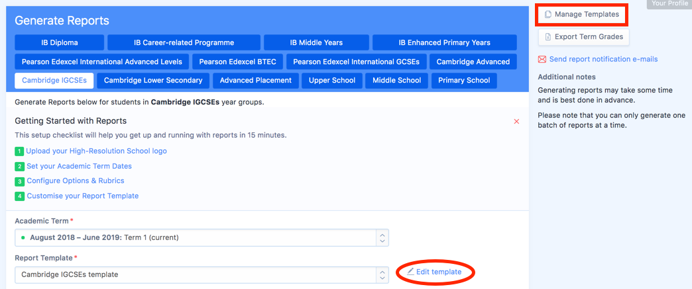
Task: Open the Primary School tab
Action: tap(464, 81)
